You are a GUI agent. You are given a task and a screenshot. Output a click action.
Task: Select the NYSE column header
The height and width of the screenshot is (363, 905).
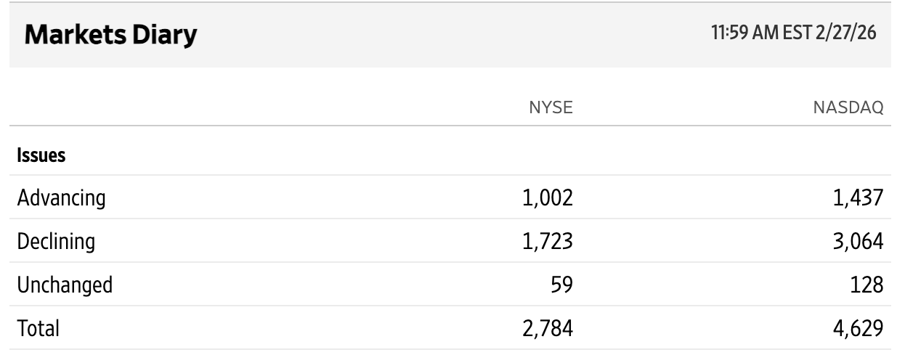[x=551, y=108]
